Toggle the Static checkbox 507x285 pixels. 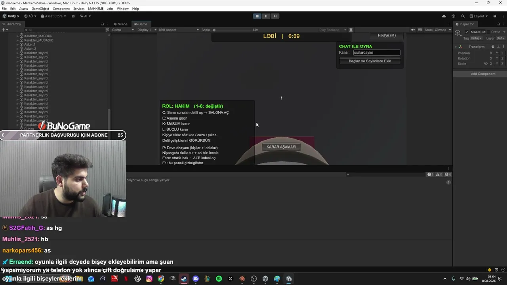[x=488, y=32]
